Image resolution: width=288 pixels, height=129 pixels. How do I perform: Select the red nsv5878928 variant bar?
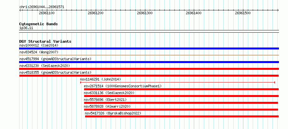pyautogui.click(x=181, y=110)
